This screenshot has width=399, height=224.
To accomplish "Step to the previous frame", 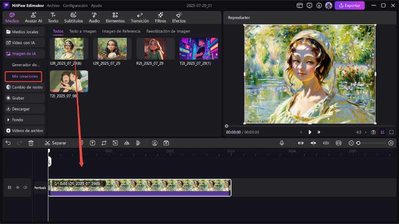I will coord(301,132).
